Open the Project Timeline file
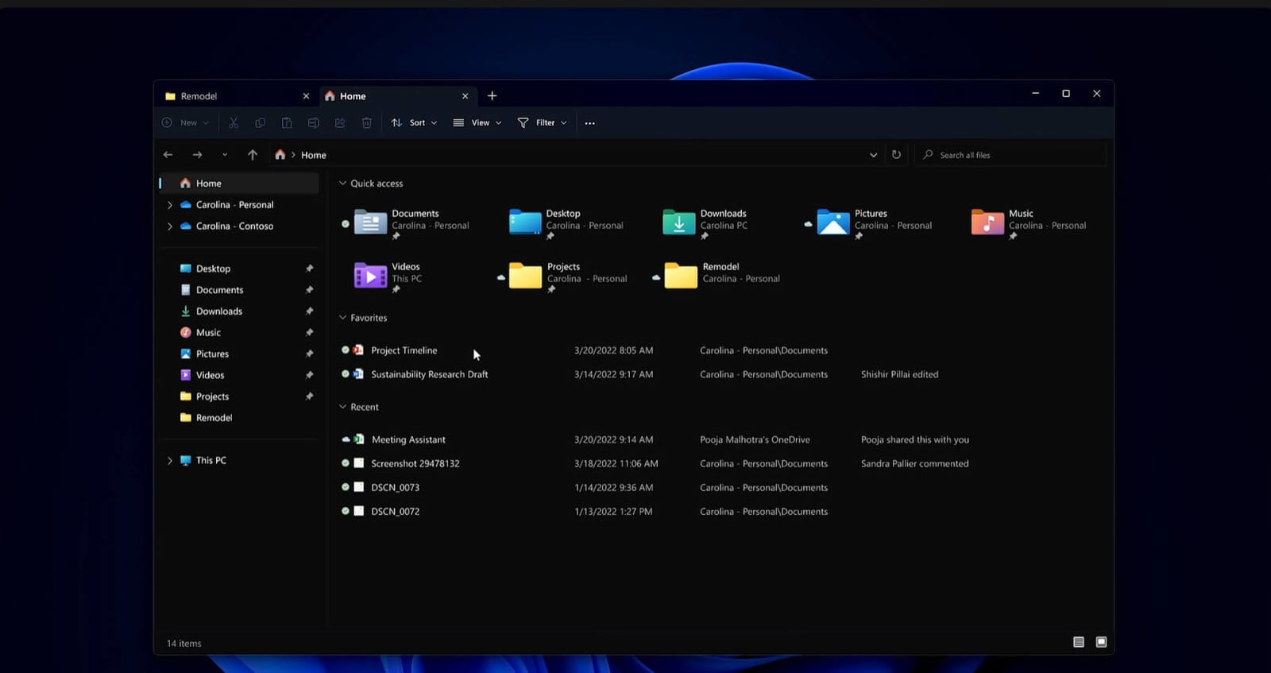Screen dimensions: 1271x673 tap(404, 350)
